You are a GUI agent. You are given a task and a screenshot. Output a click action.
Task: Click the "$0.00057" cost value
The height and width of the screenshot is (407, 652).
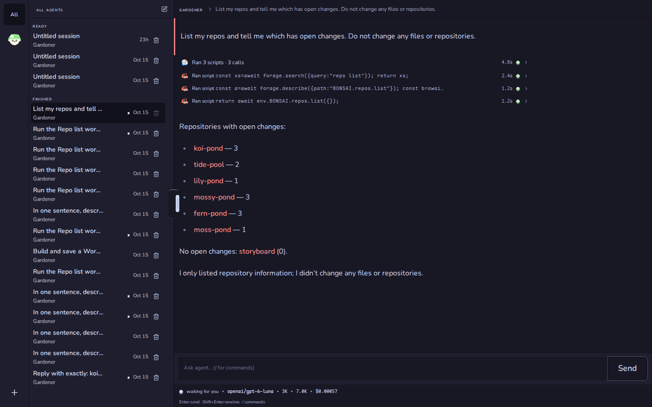coord(326,392)
